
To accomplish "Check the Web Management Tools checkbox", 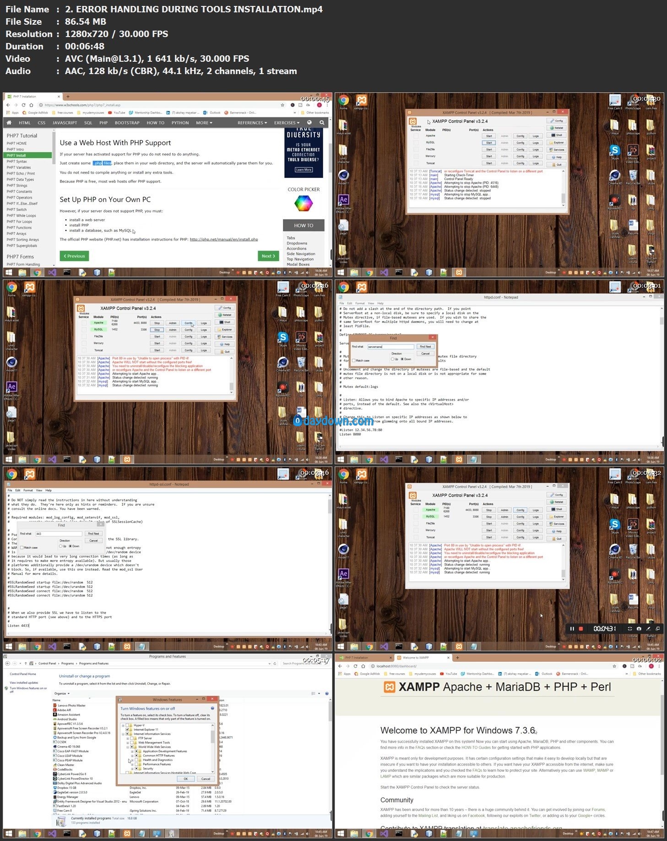I will click(x=132, y=743).
